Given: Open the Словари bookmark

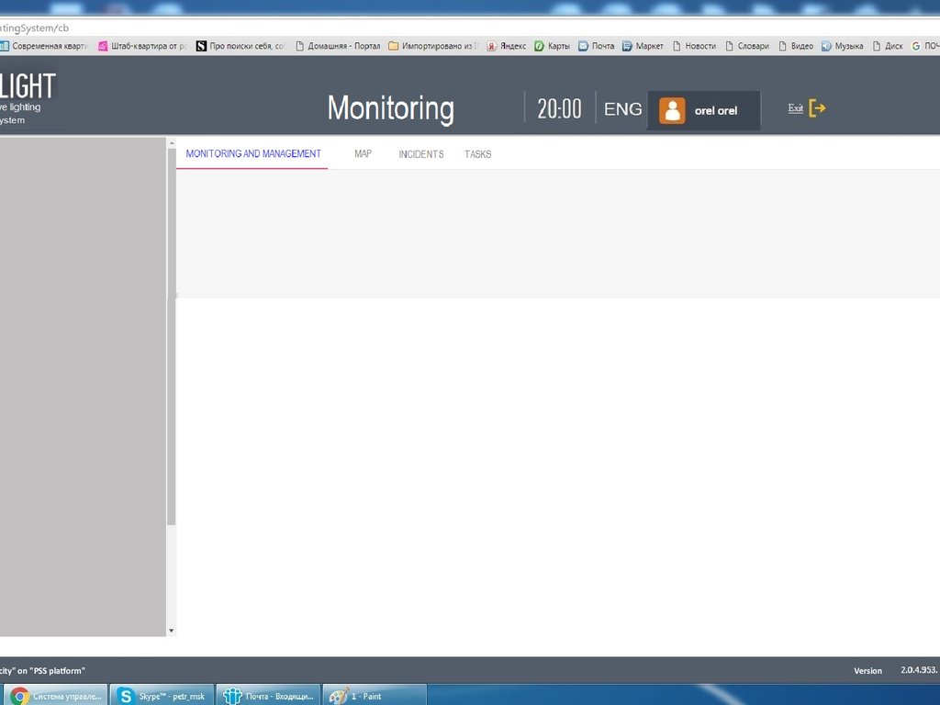Looking at the screenshot, I should point(747,46).
